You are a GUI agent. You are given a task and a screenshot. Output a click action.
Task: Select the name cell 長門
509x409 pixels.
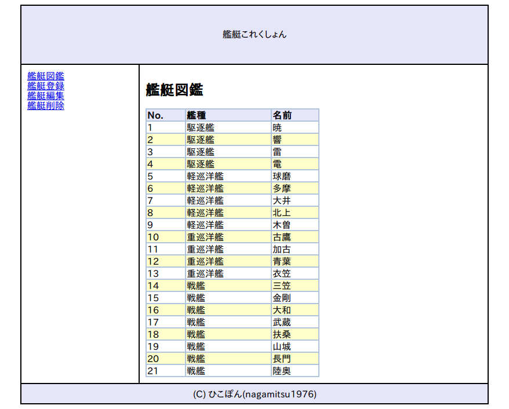tap(295, 359)
